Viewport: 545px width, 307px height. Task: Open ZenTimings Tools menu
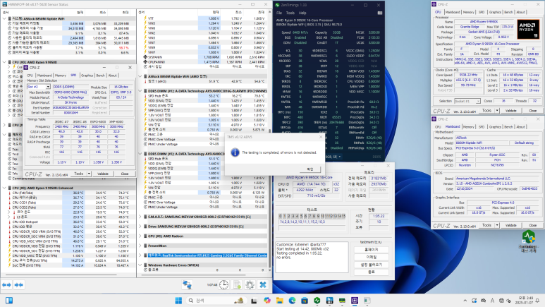290,13
